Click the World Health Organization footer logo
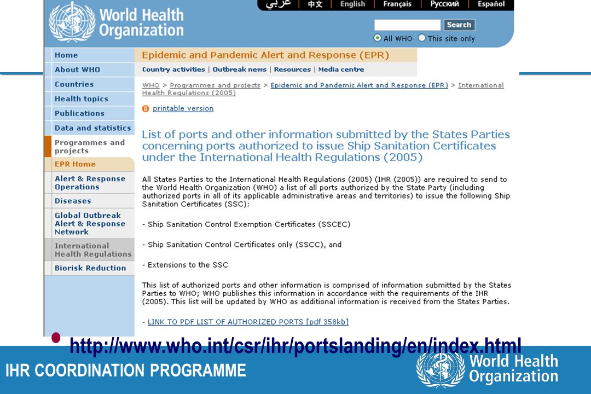This screenshot has width=591, height=394. [x=488, y=369]
